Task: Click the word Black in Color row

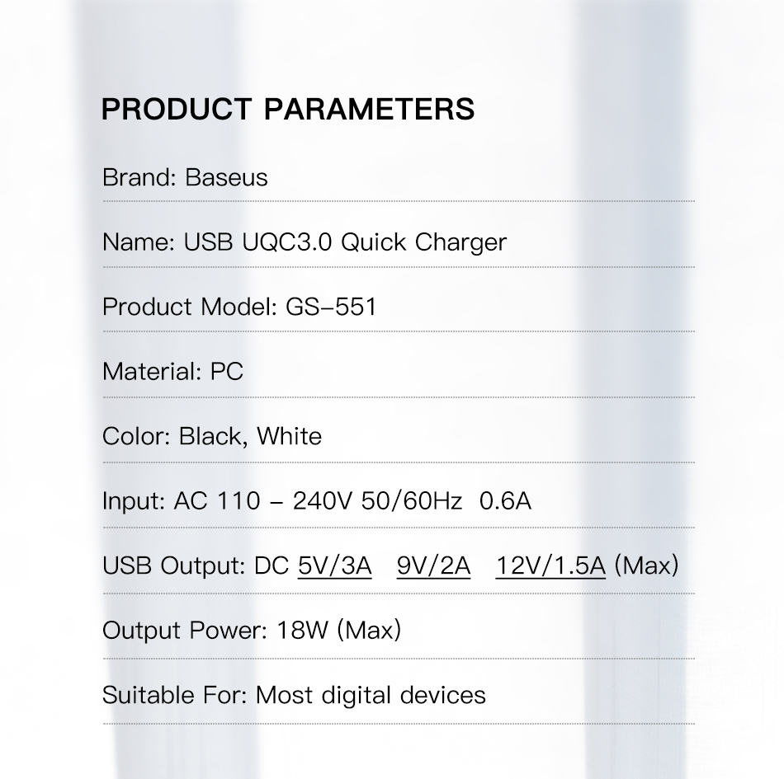Action: pos(211,436)
